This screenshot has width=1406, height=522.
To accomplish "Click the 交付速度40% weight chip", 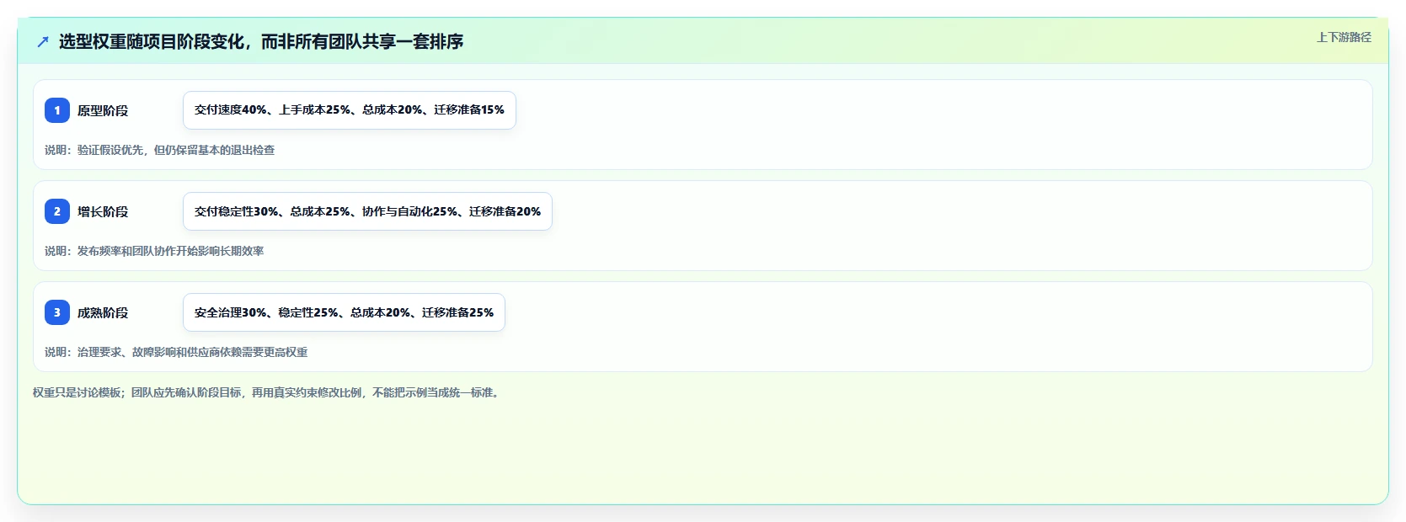I will click(350, 110).
